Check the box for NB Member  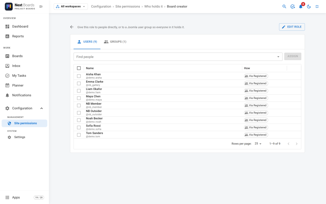click(79, 105)
